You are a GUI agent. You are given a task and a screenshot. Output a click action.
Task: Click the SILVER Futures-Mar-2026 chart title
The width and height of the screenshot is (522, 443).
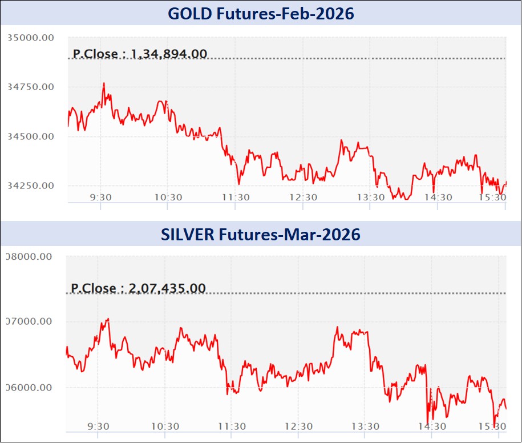point(261,234)
